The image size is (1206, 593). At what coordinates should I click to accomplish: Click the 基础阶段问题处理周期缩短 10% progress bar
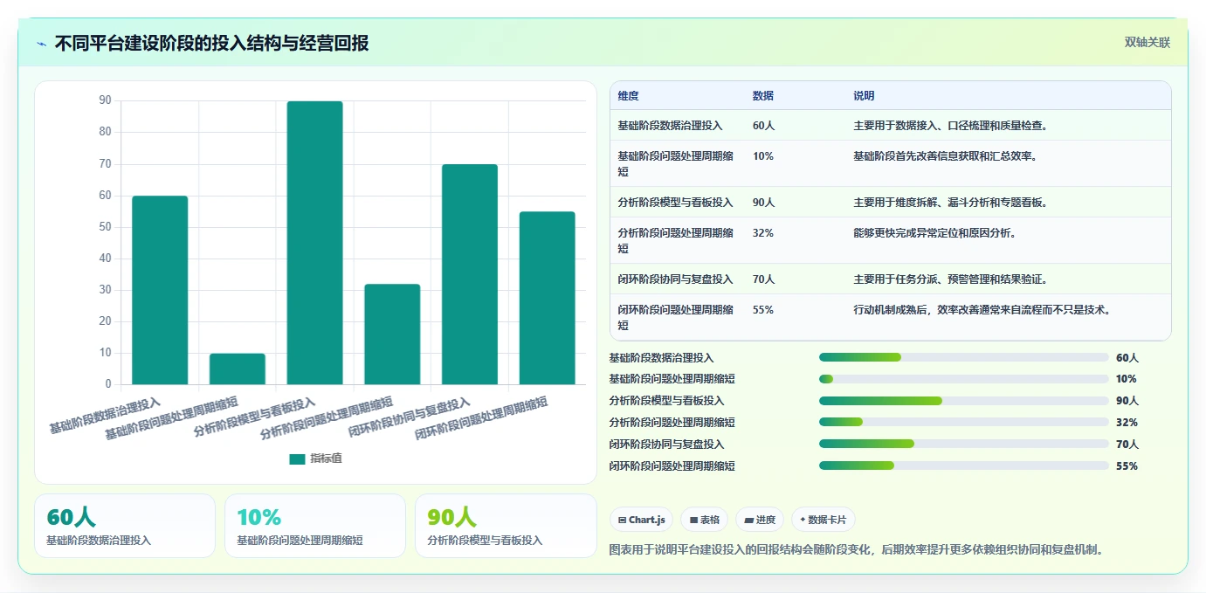pos(964,379)
